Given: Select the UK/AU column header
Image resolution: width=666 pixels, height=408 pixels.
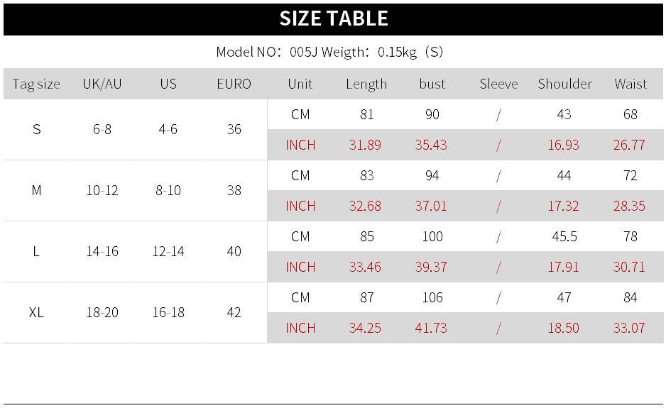Looking at the screenshot, I should (102, 84).
